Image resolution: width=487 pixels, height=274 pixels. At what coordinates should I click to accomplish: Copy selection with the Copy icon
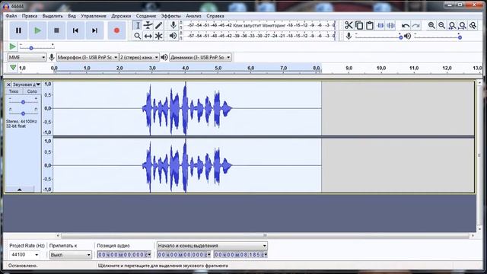[x=359, y=25]
